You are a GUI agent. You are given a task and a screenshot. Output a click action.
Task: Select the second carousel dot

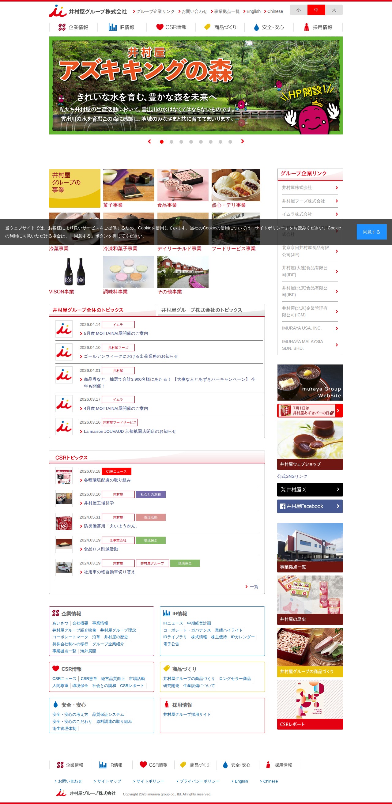click(x=171, y=142)
